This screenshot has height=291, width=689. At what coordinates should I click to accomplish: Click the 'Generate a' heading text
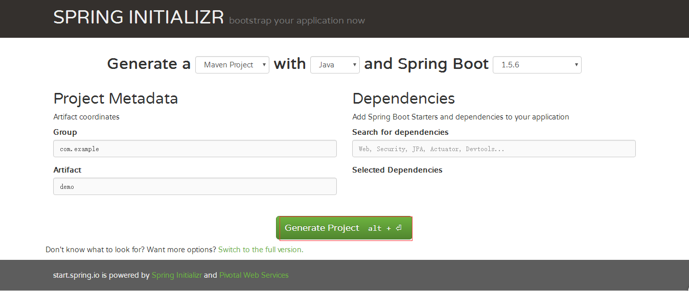tap(149, 64)
